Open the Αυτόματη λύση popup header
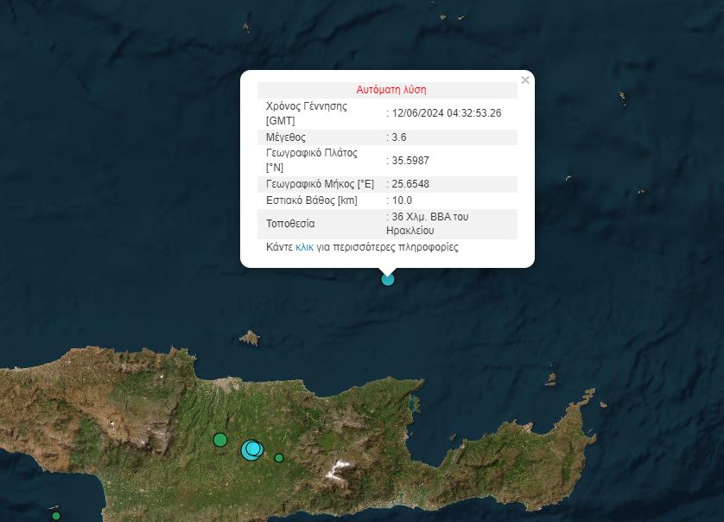This screenshot has width=724, height=522. pos(393,89)
